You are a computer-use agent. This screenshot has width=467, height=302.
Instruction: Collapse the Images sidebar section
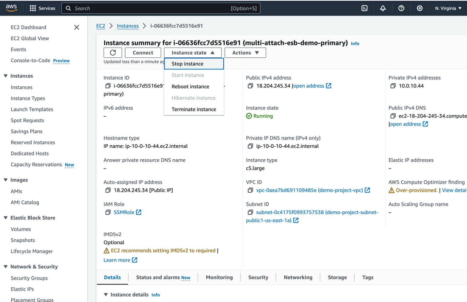tap(6, 180)
